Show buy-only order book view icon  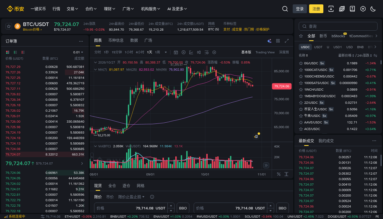tap(15, 52)
